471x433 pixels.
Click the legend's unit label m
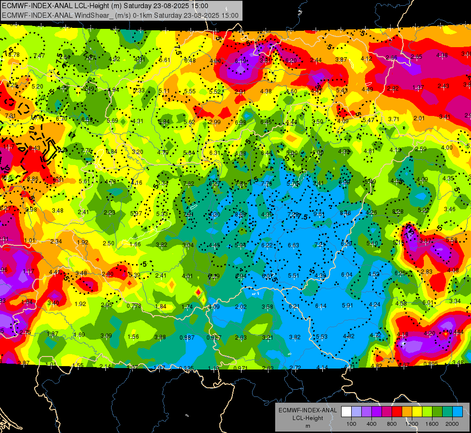click(307, 426)
